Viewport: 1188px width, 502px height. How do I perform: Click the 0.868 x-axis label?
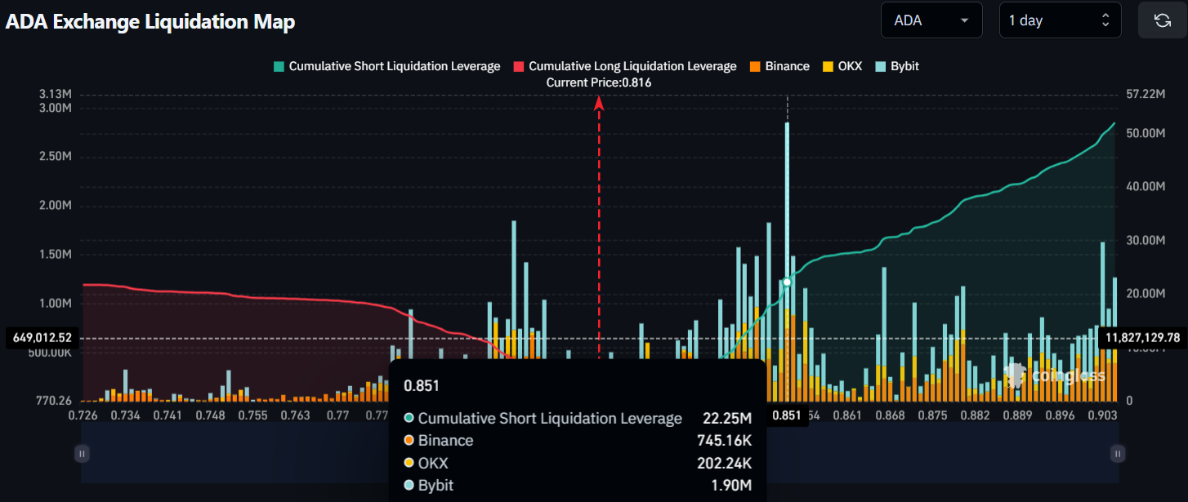point(890,415)
